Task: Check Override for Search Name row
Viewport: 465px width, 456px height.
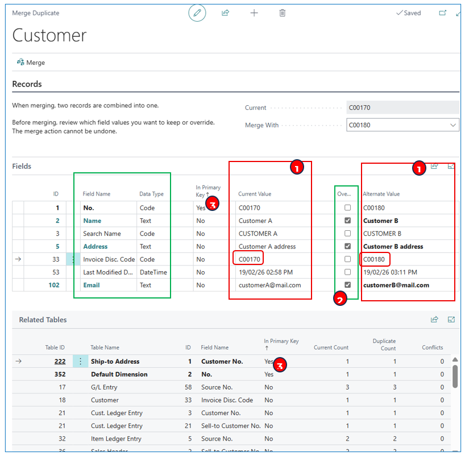Action: tap(347, 234)
